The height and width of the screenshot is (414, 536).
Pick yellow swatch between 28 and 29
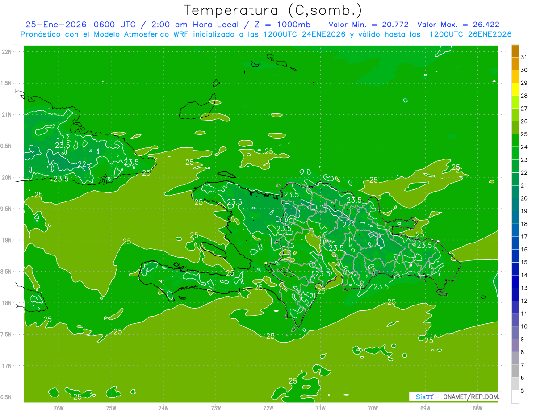coord(515,89)
